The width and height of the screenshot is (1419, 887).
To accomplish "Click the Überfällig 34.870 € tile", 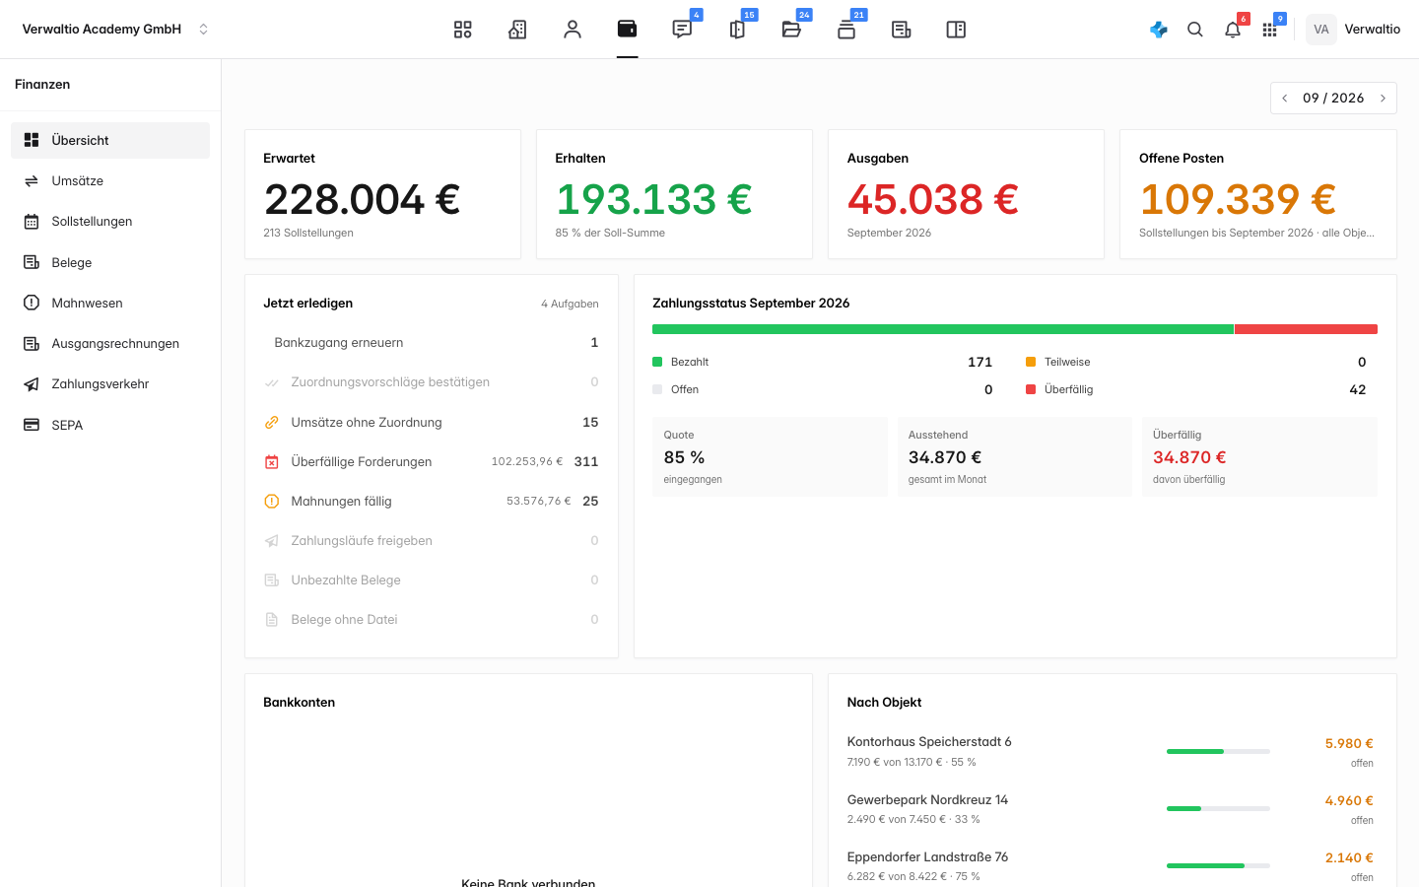I will (x=1259, y=456).
